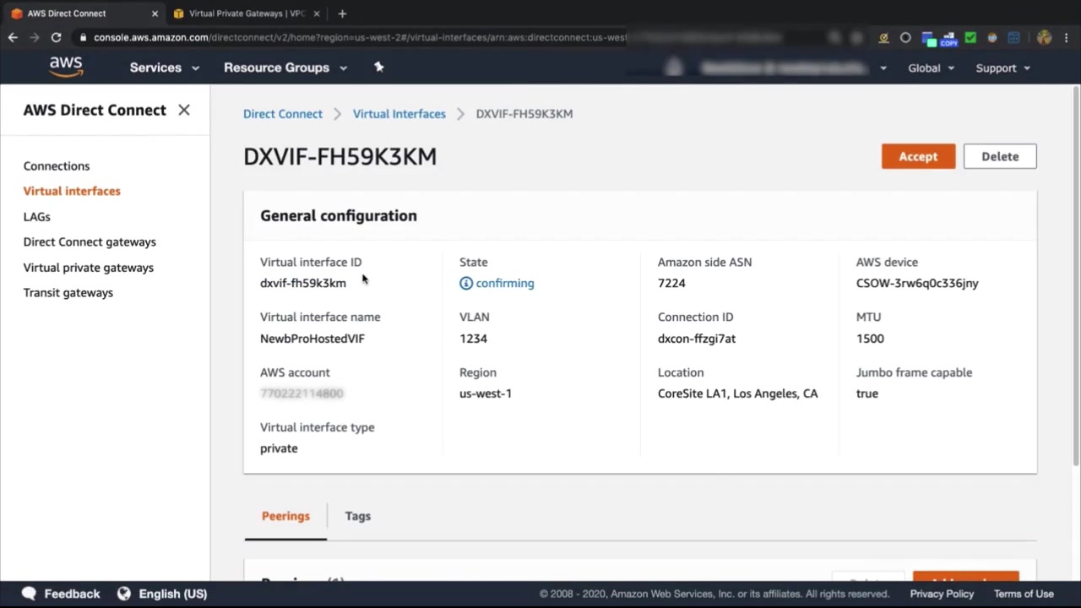Click the site lock icon in address bar
This screenshot has width=1081, height=608.
tap(83, 37)
